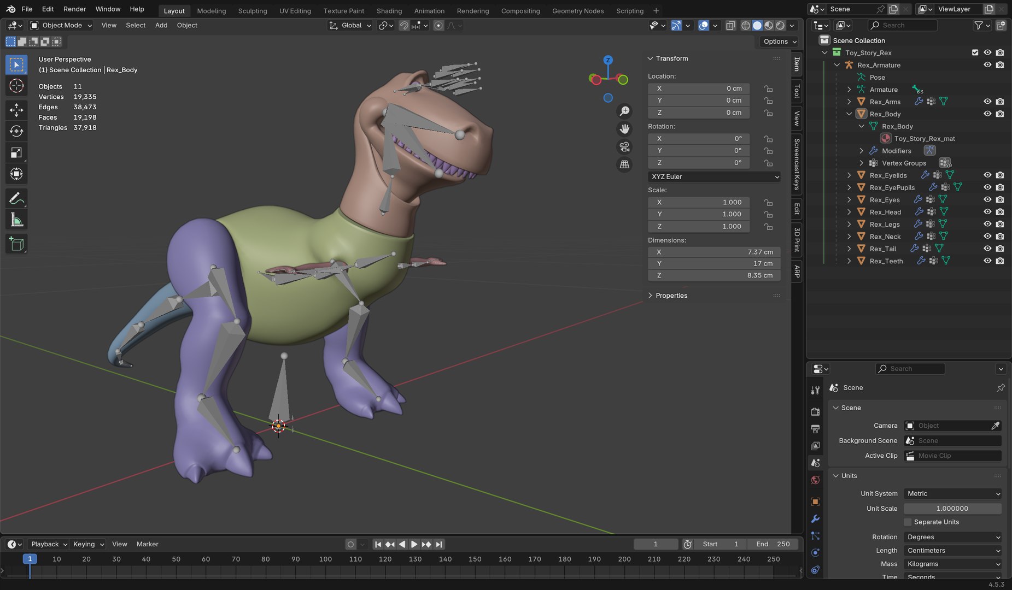Toggle lock on Scale Z
Viewport: 1012px width, 590px height.
tap(768, 226)
